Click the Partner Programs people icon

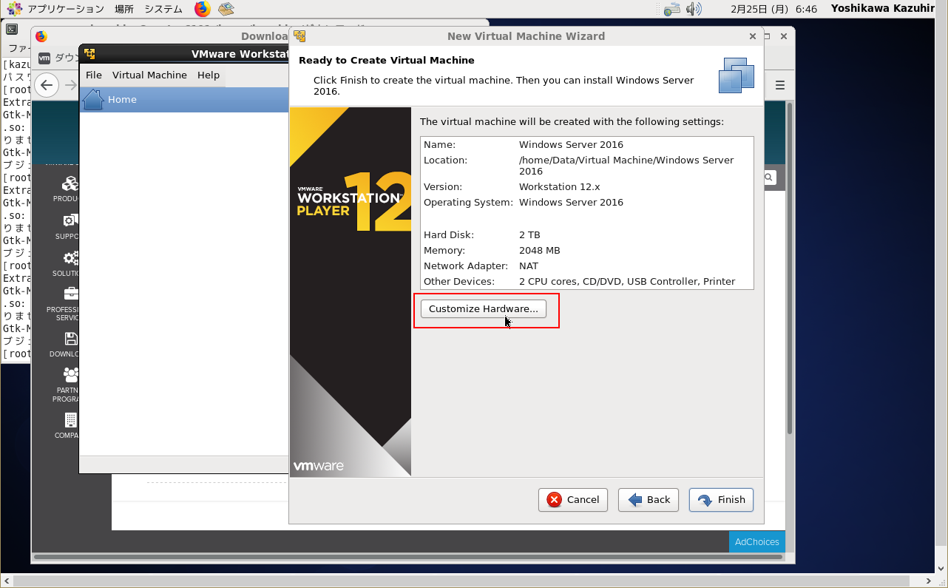[70, 375]
